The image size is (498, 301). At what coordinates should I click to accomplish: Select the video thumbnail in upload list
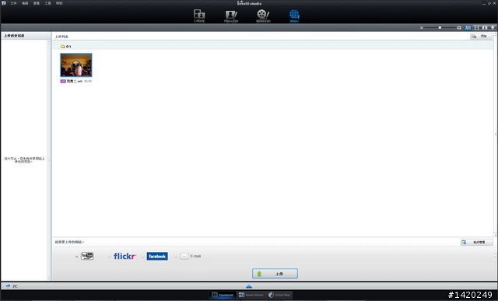click(x=76, y=65)
